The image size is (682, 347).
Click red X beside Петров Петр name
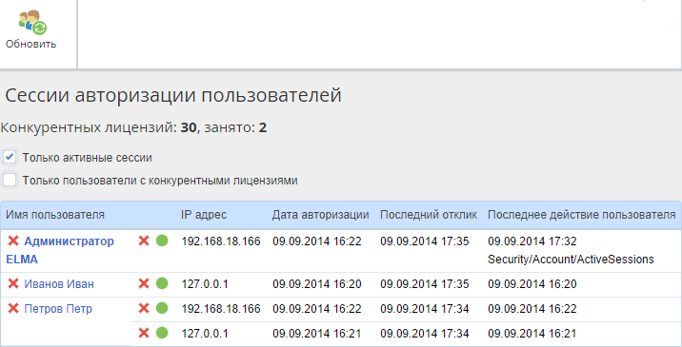[13, 308]
